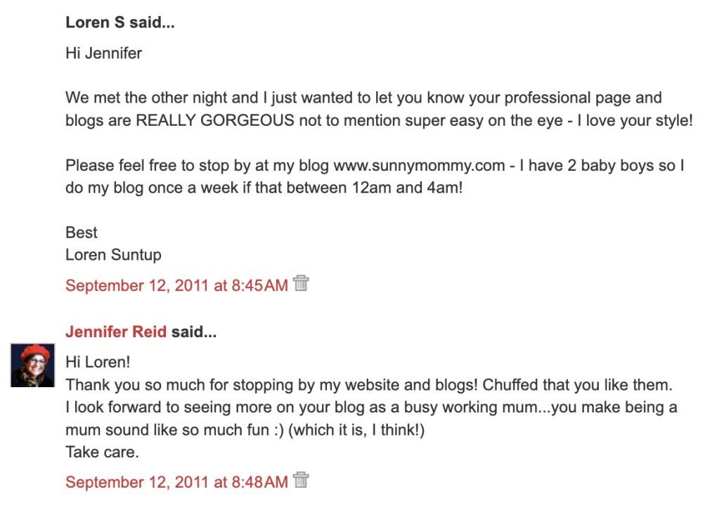The height and width of the screenshot is (508, 724).
Task: Open the September 12, 2011 8:45AM permalink
Action: pos(176,285)
